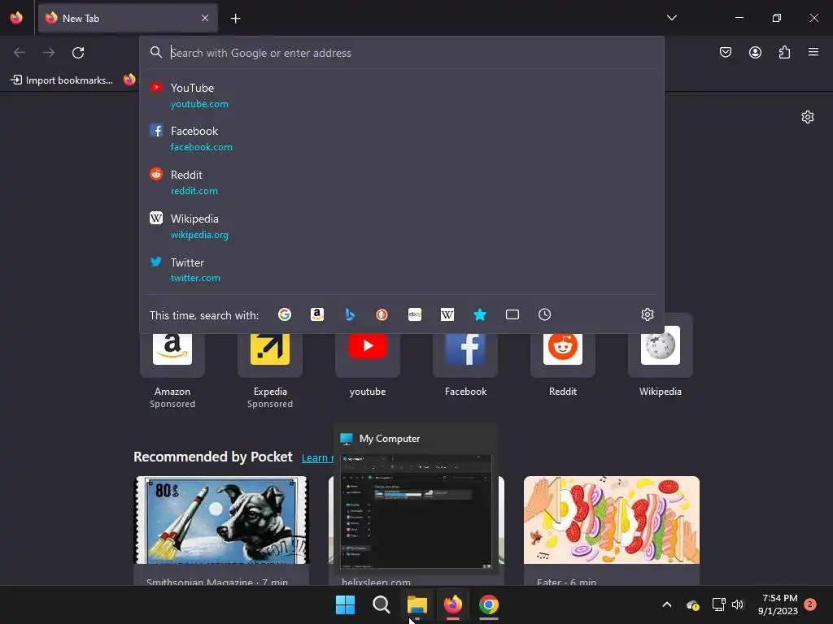833x624 pixels.
Task: Select the Wikipedia suggestion in the dropdown
Action: pos(402,226)
